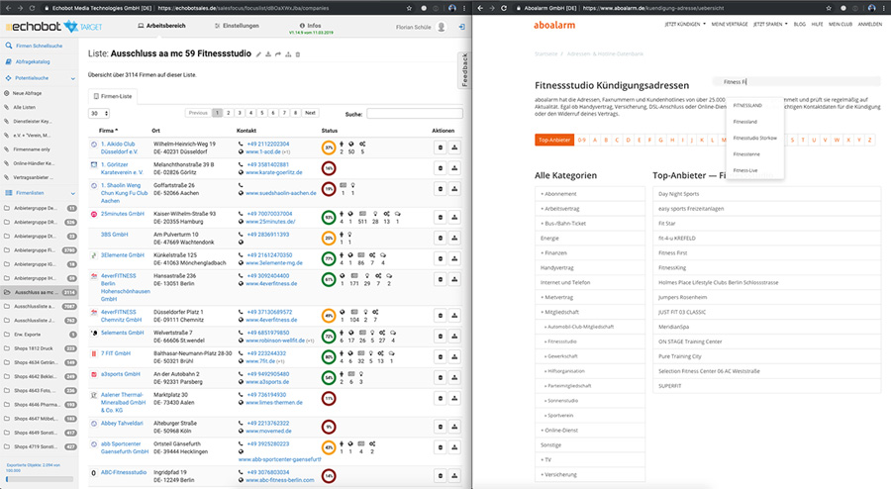Click the edit pencil icon beside the list title

point(258,53)
